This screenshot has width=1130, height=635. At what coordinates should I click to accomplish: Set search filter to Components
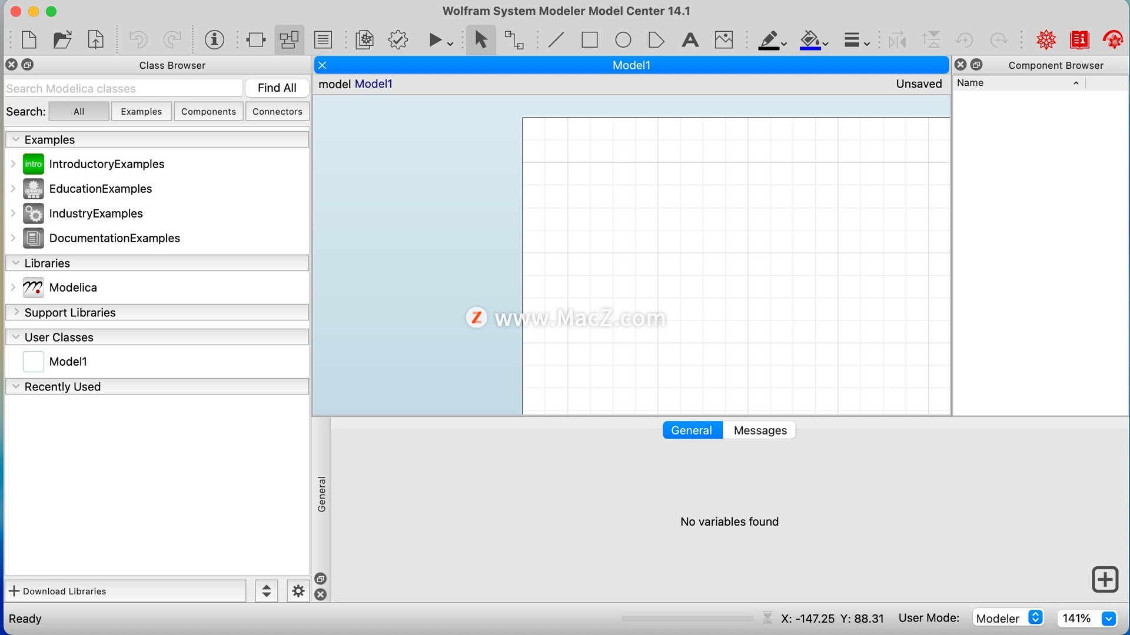point(208,111)
